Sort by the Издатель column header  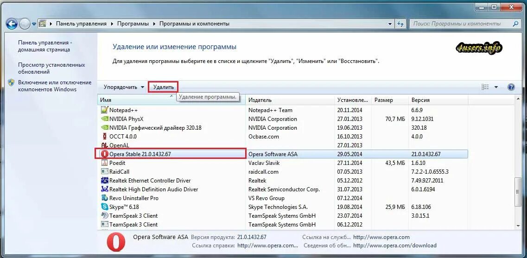(290, 100)
